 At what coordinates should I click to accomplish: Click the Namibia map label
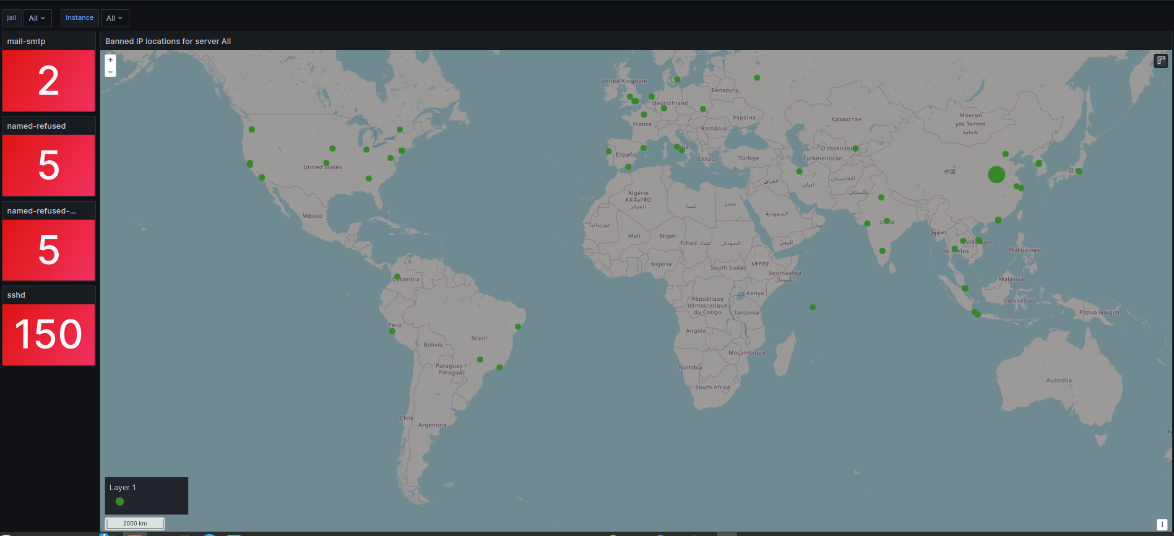(691, 368)
